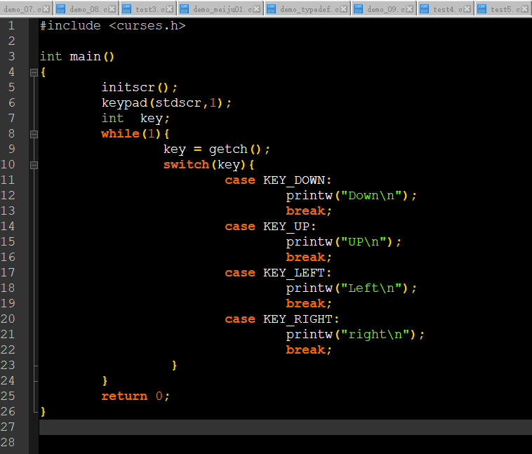532x454 pixels.
Task: Click the "int key;" declaration
Action: pyautogui.click(x=135, y=119)
